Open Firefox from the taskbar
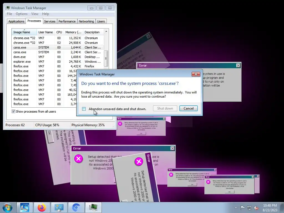Viewport: 284px width, 213px height. [42, 207]
